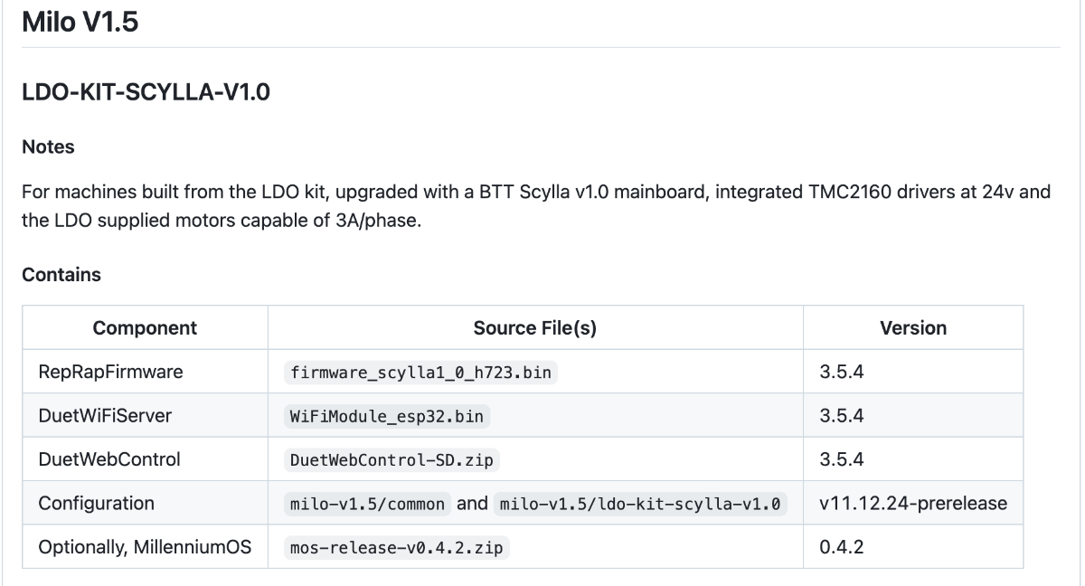Click the Contains subheading
Screen dimensions: 1085x586
(x=61, y=275)
